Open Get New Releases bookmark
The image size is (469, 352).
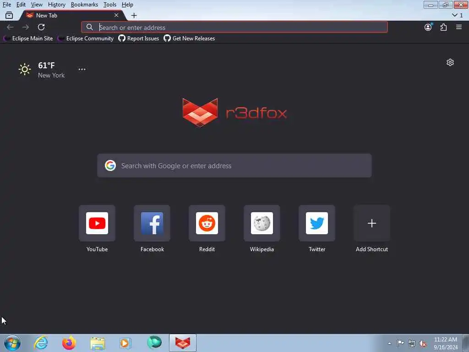189,38
